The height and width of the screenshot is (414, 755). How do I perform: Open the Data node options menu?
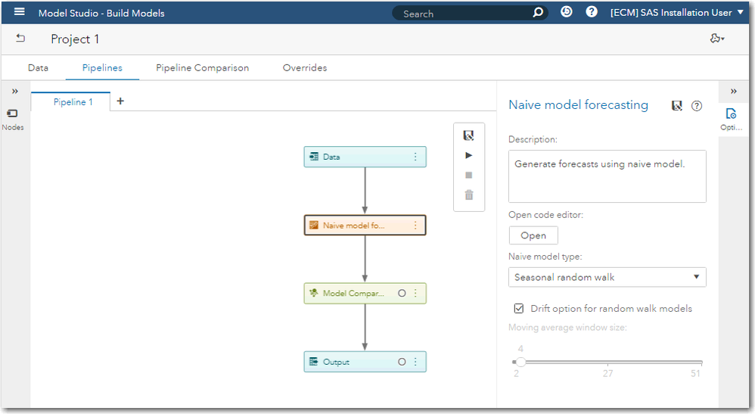(x=415, y=157)
